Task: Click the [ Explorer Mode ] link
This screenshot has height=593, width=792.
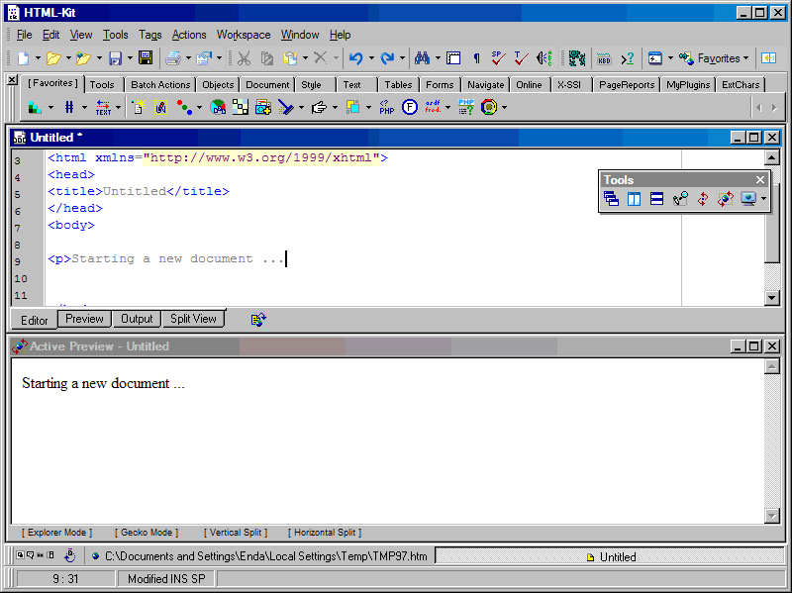Action: 57,533
